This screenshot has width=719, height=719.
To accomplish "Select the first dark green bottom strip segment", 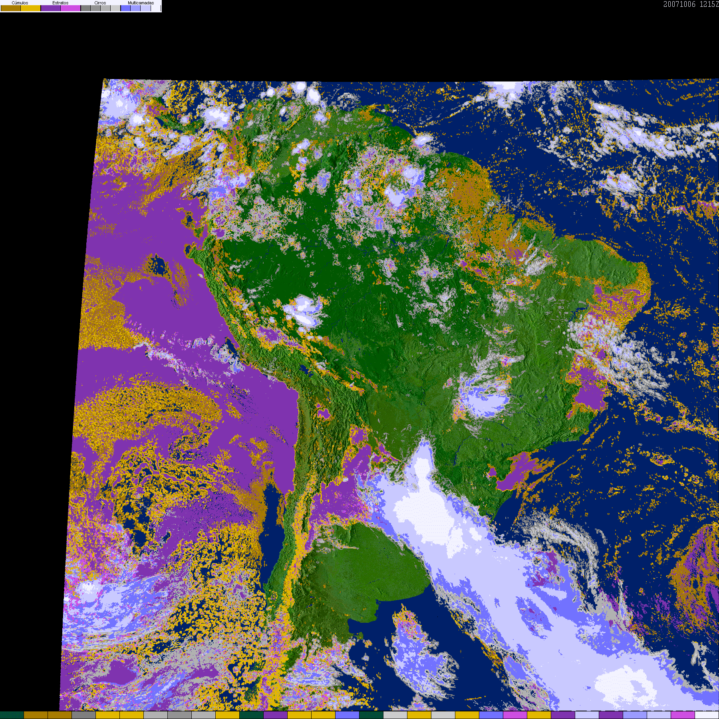I will pyautogui.click(x=12, y=715).
